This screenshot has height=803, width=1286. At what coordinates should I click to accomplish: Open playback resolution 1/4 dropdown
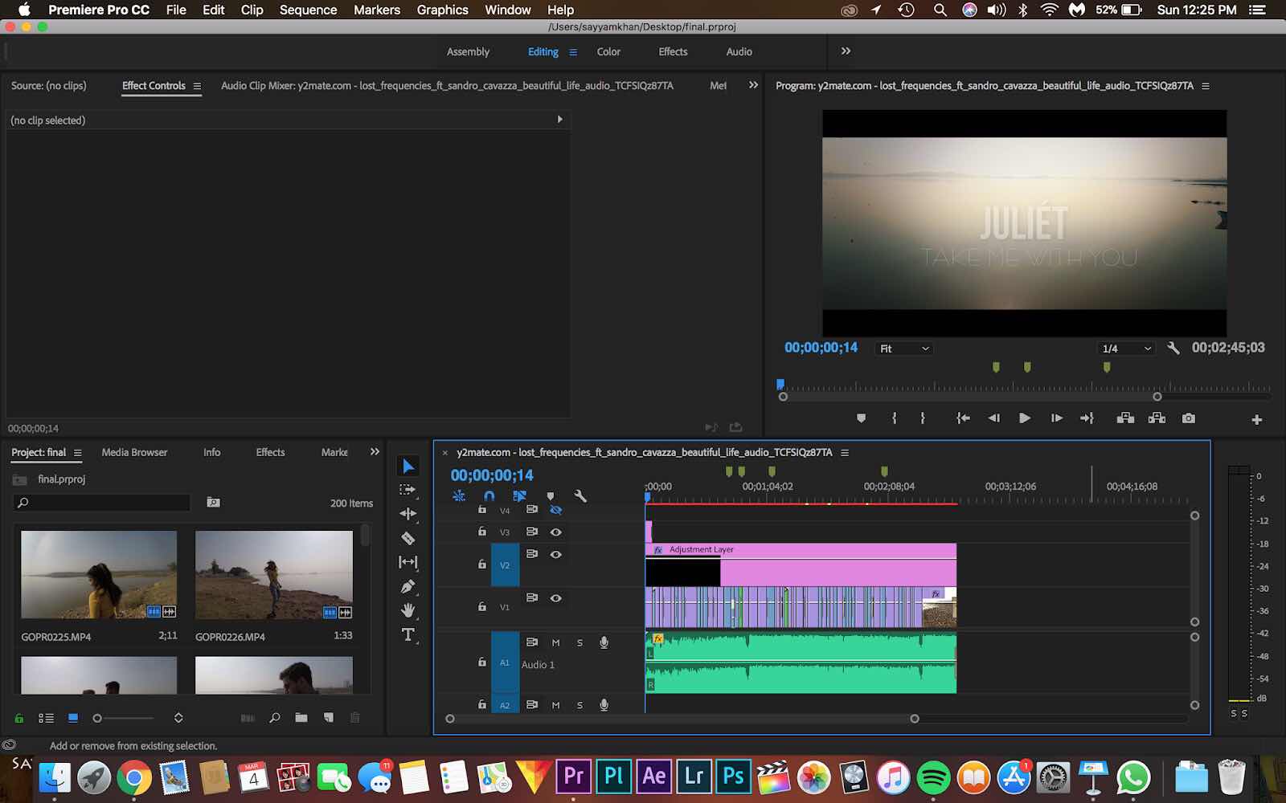pyautogui.click(x=1126, y=349)
